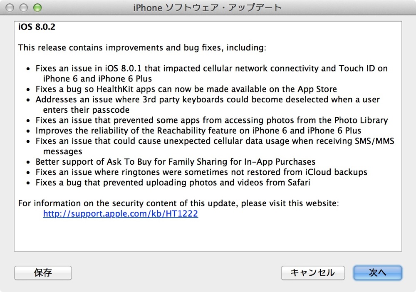The image size is (416, 292).
Task: Click the line 'This release contains improvements'
Action: click(142, 48)
